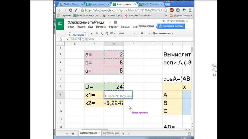Select the cell with value 8 next to b=
Image resolution: width=248 pixels, height=139 pixels.
click(x=114, y=63)
